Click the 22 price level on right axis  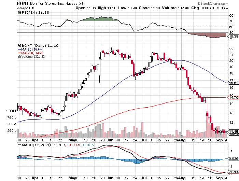tap(231, 49)
